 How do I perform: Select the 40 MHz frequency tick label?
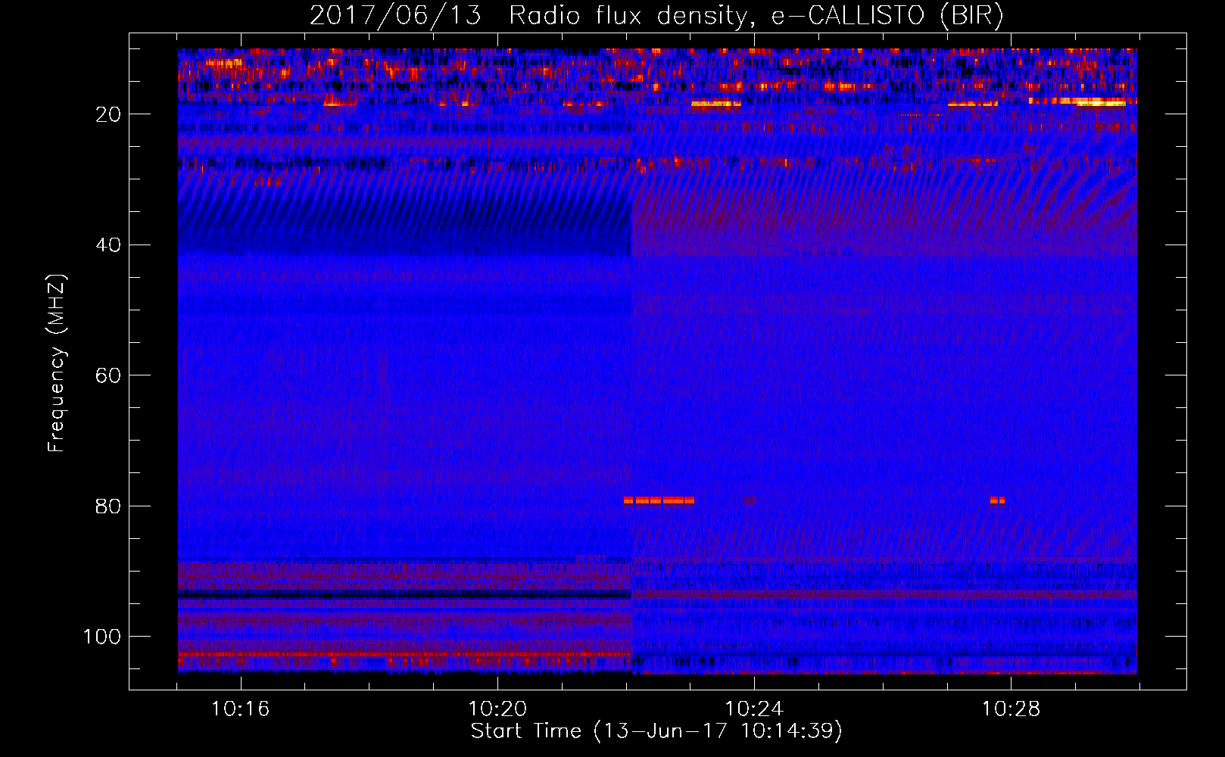[108, 245]
